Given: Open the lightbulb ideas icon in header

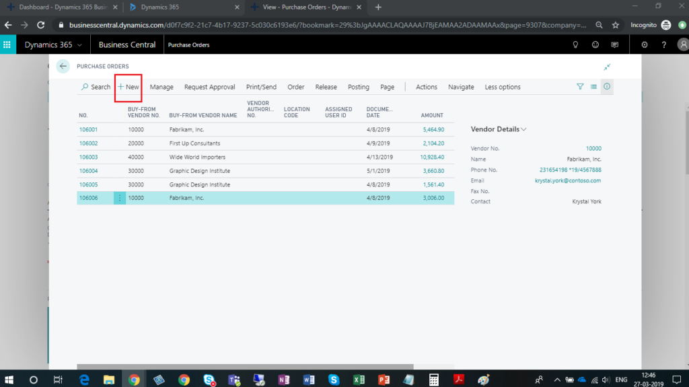Looking at the screenshot, I should pyautogui.click(x=575, y=45).
